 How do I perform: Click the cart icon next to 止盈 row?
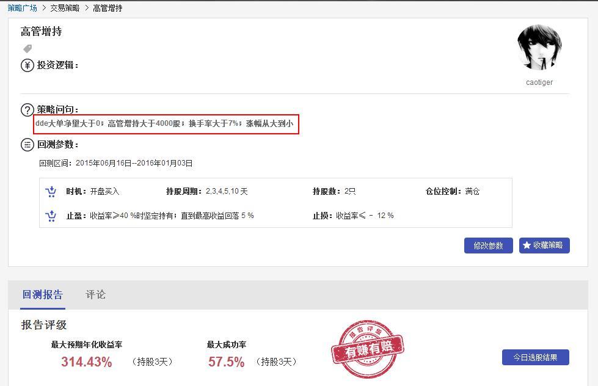click(x=51, y=216)
